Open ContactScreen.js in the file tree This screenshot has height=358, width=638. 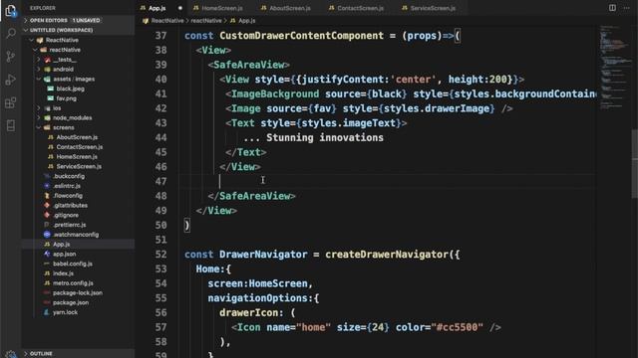[x=80, y=147]
